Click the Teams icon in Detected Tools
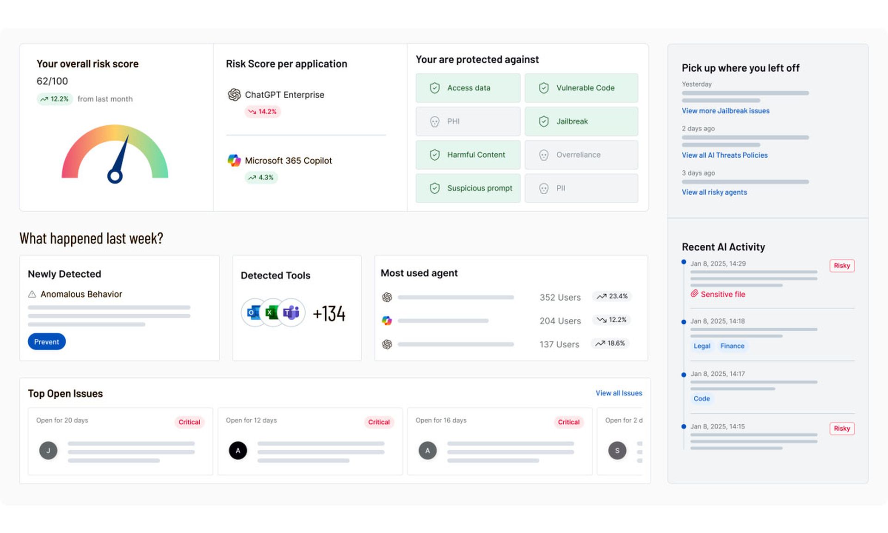This screenshot has width=888, height=533. (x=291, y=313)
